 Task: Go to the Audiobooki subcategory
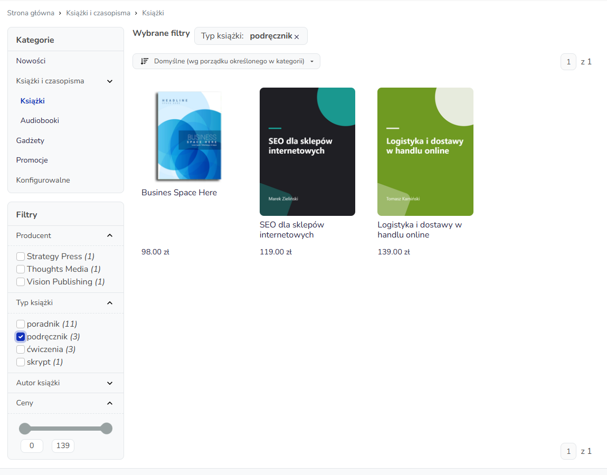point(40,120)
